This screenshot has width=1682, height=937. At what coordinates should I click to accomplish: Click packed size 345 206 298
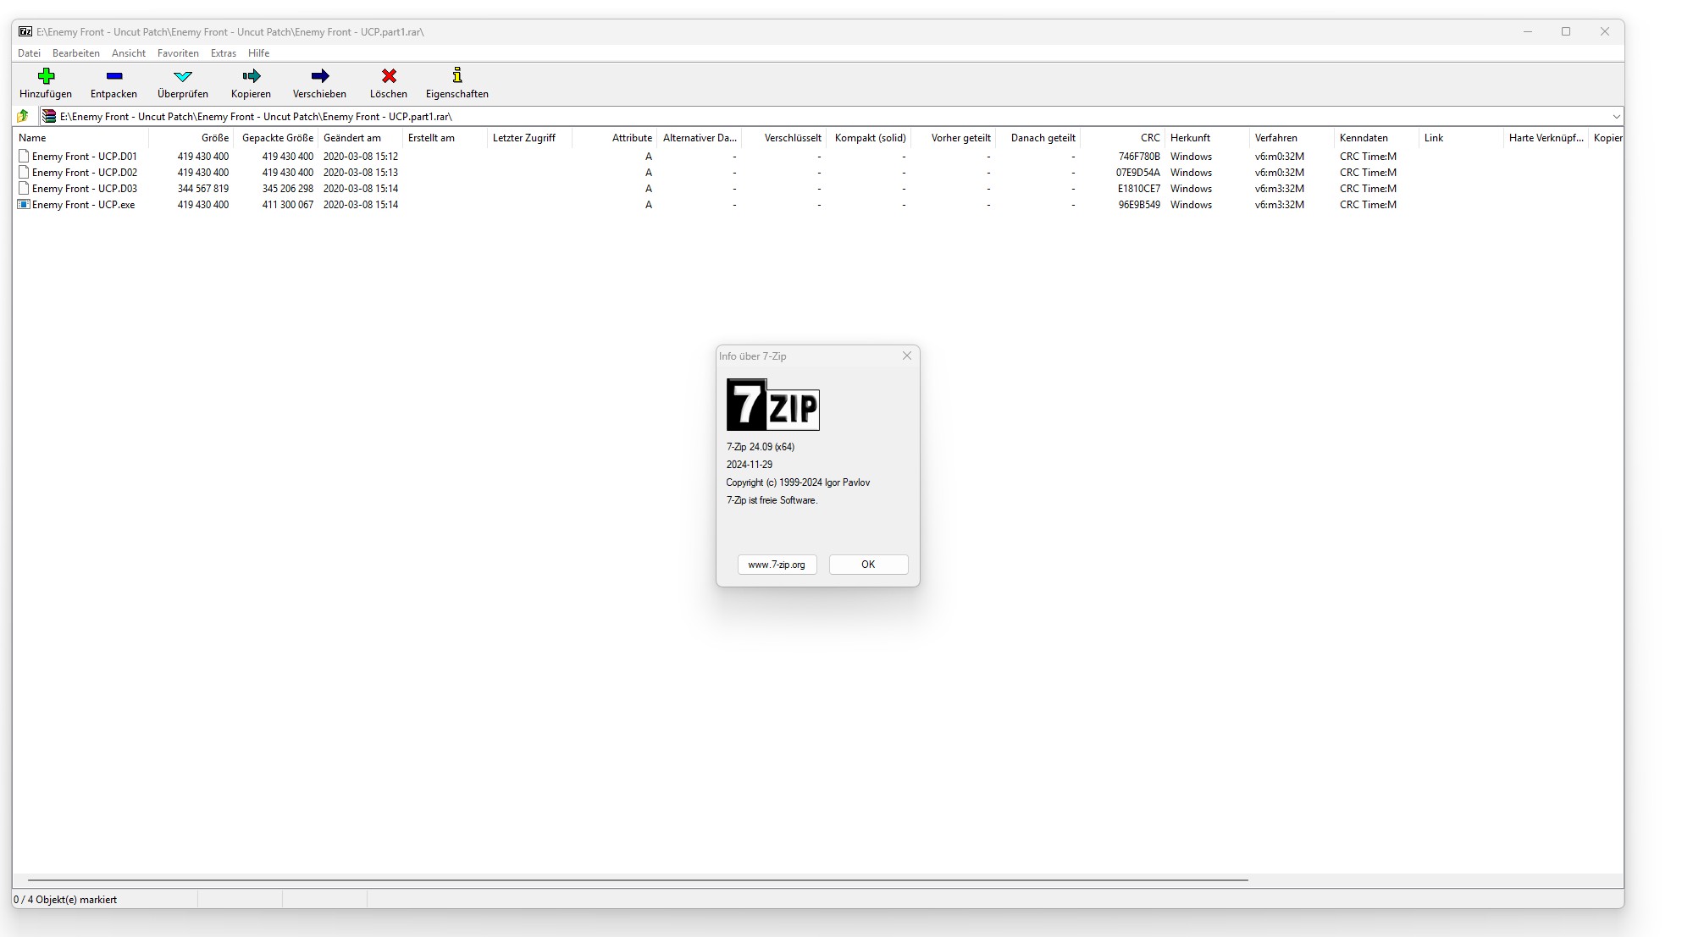[x=288, y=189]
